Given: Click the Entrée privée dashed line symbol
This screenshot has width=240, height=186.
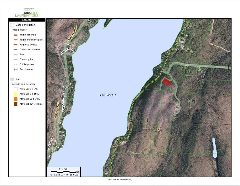Looking at the screenshot, I should point(15,64).
